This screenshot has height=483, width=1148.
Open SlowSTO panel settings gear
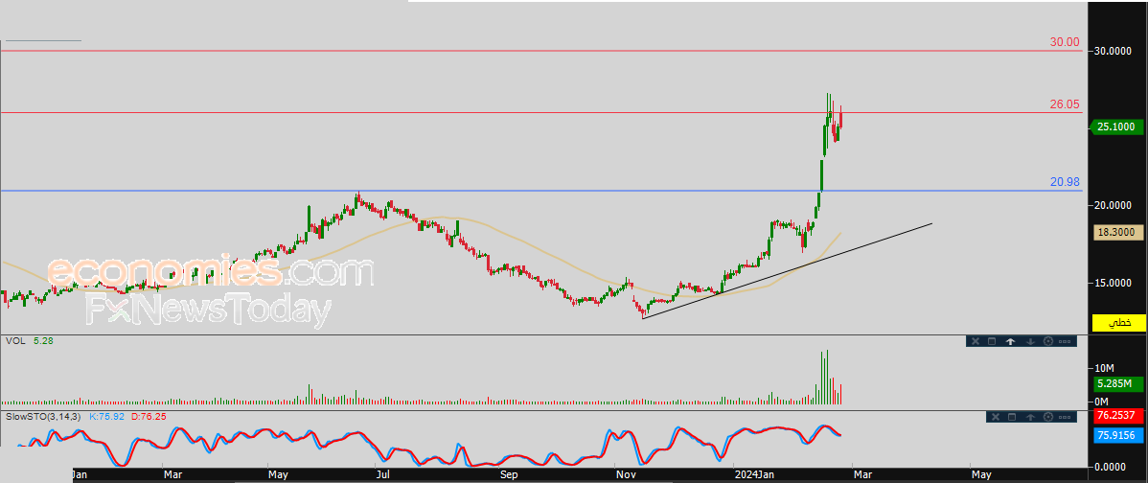point(1047,417)
